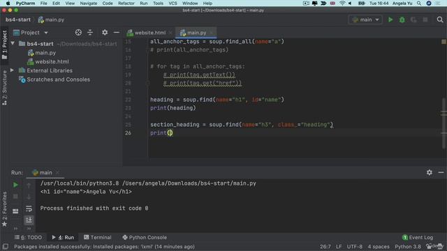Image resolution: width=447 pixels, height=251 pixels.
Task: Open Run panel settings gear
Action: pyautogui.click(x=430, y=172)
